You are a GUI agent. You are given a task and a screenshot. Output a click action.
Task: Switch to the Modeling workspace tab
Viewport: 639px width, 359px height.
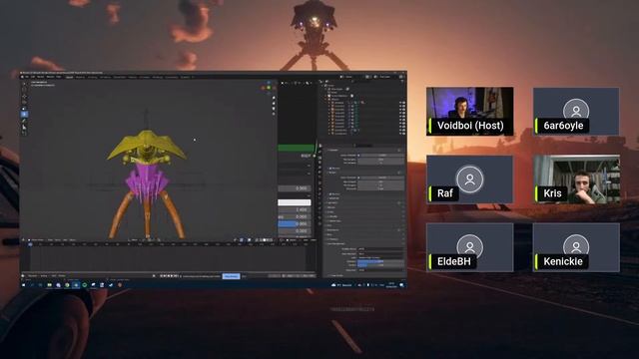[80, 77]
